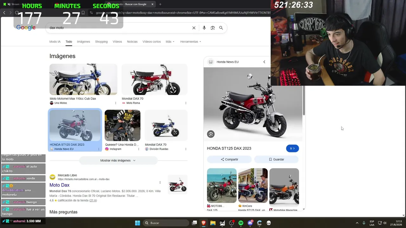Focus the Google search input field
Screen dimensions: 406x228
point(119,28)
